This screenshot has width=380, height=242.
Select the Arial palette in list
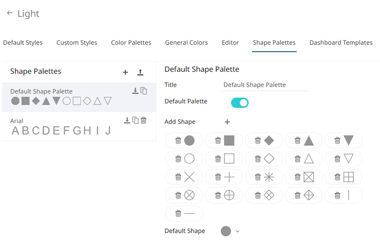(x=60, y=127)
